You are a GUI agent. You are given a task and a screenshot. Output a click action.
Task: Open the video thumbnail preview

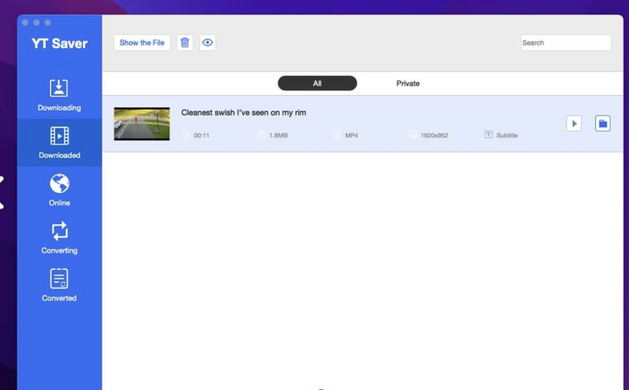(x=143, y=124)
